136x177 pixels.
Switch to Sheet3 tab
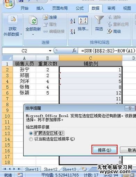pyautogui.click(x=69, y=169)
